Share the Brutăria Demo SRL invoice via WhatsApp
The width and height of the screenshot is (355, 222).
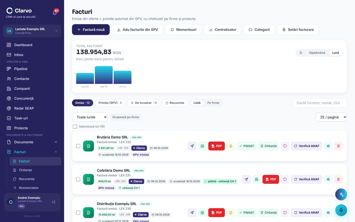[x=202, y=146]
